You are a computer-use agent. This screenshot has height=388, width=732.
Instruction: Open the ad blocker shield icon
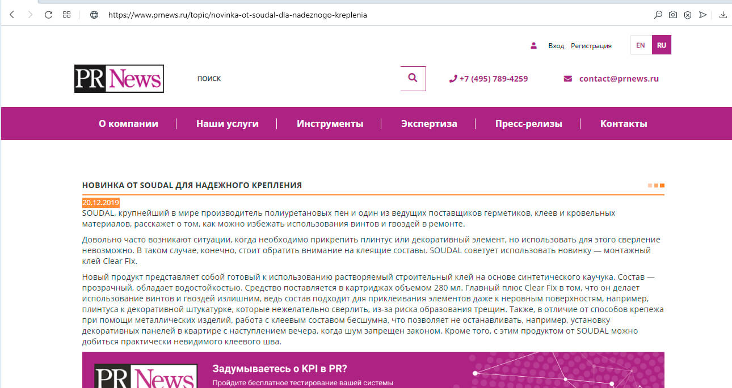tap(688, 15)
